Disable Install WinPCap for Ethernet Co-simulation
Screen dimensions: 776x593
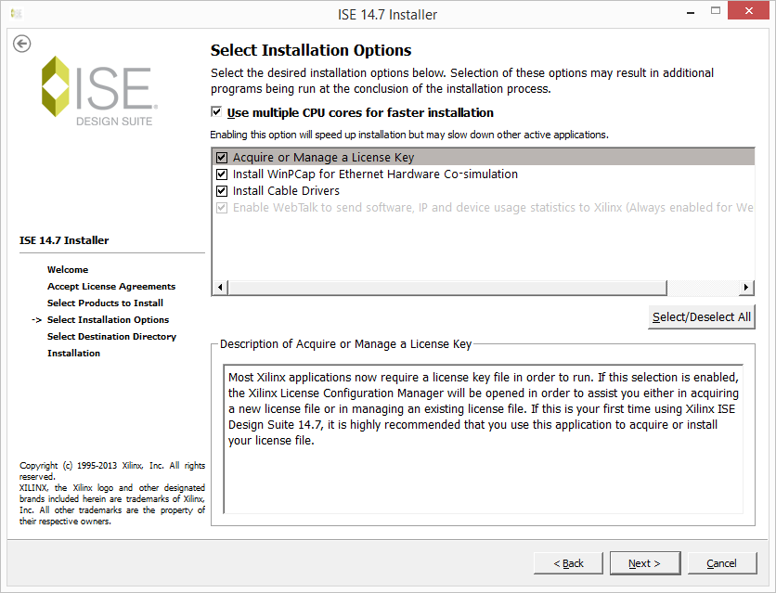tap(222, 174)
